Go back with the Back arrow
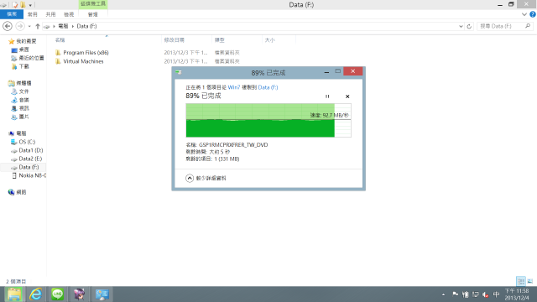Image resolution: width=537 pixels, height=302 pixels. click(x=8, y=26)
